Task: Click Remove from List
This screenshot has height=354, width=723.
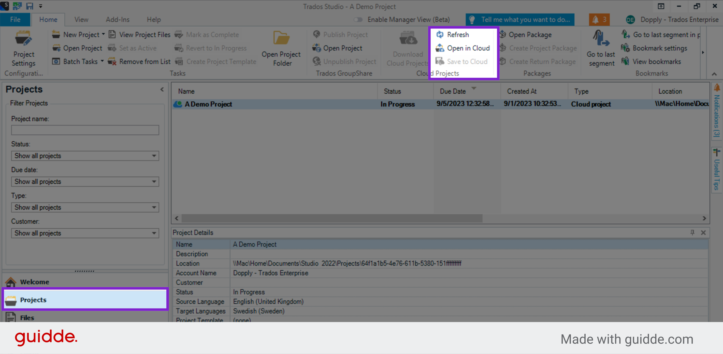Action: [139, 62]
